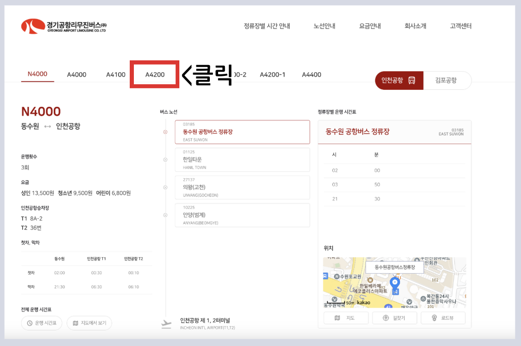Select the 인천공항 airport option
This screenshot has width=521, height=346.
tap(399, 81)
